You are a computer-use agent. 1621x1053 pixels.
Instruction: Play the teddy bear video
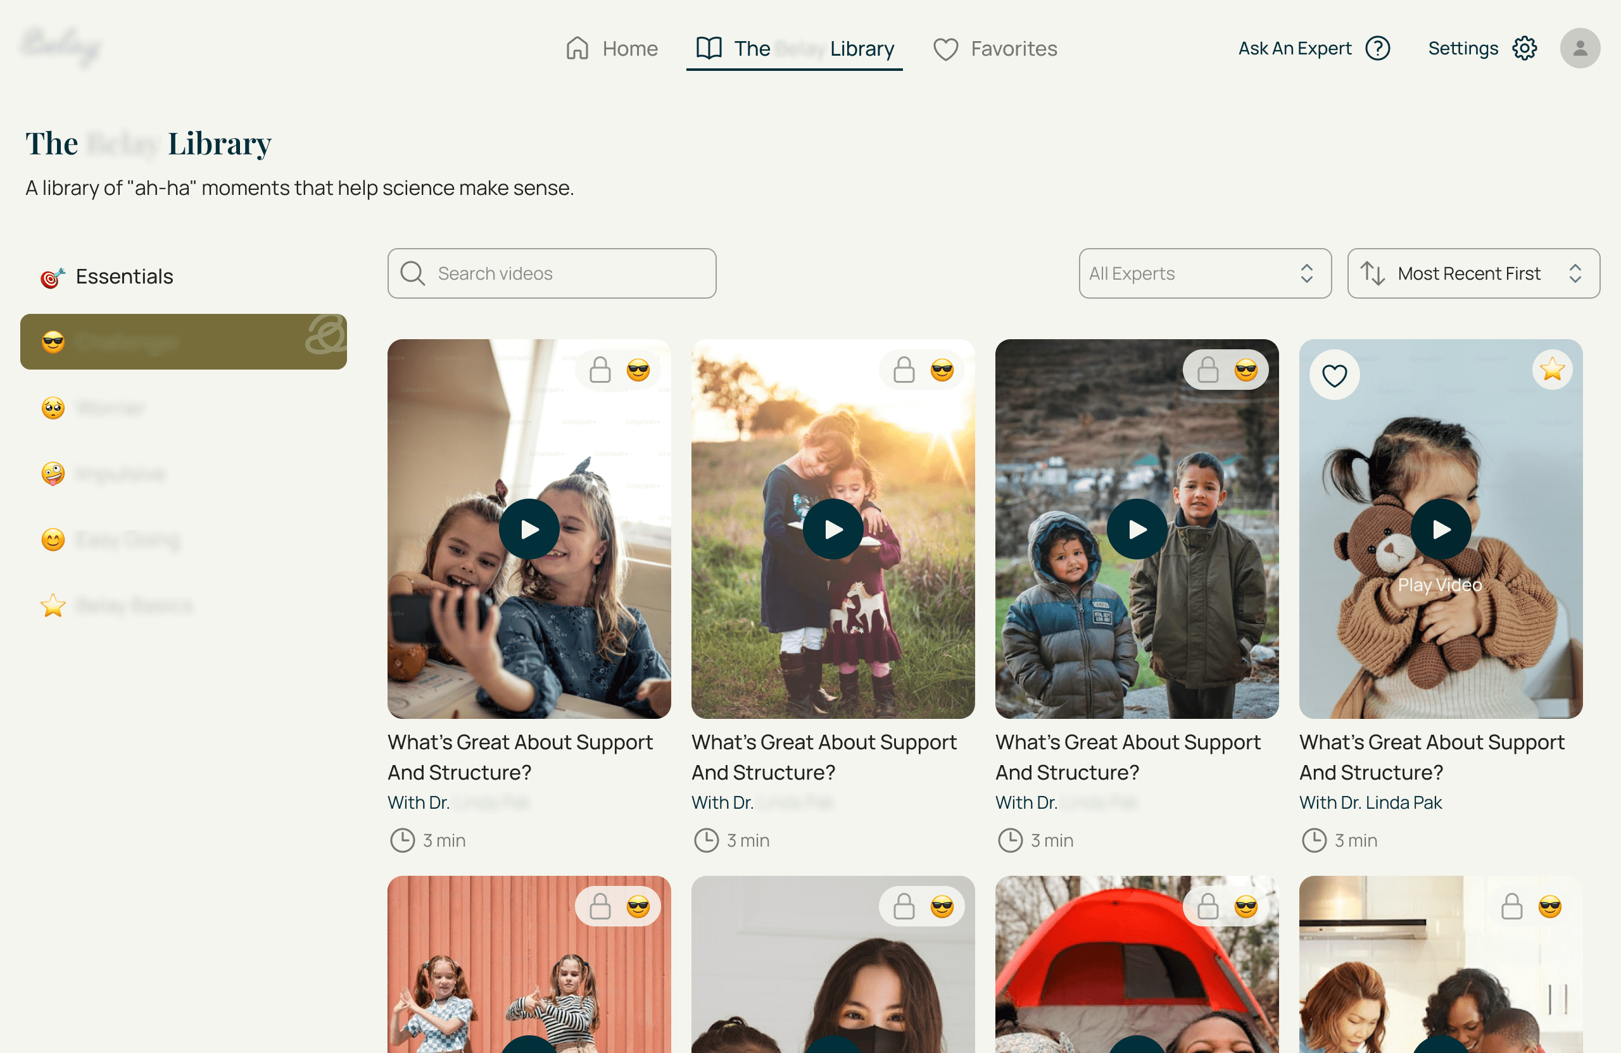(1441, 529)
